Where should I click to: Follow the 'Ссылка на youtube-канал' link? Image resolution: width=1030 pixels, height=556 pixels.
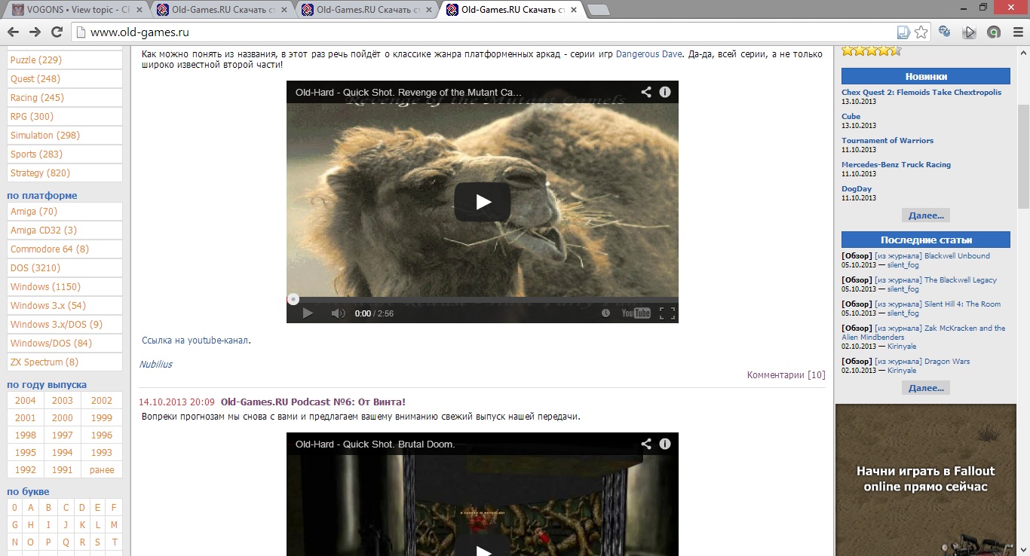pyautogui.click(x=195, y=341)
